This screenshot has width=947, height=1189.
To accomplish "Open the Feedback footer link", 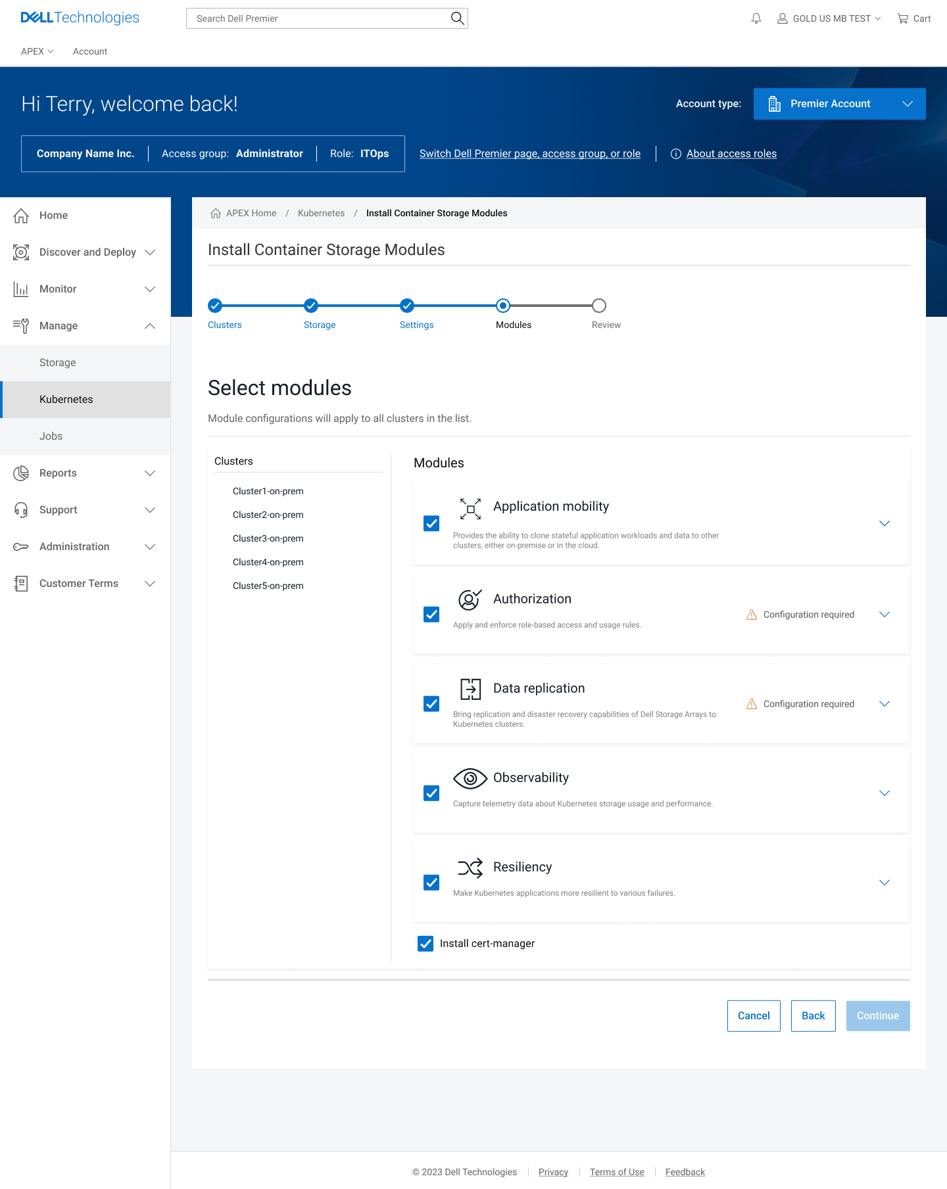I will point(685,1172).
